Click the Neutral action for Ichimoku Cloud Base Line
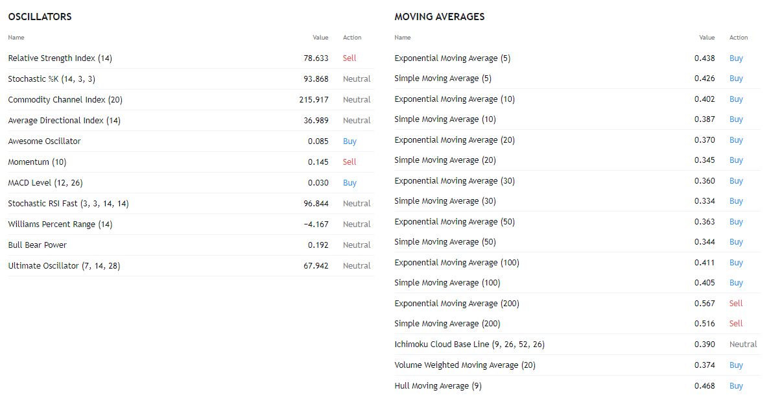 743,344
